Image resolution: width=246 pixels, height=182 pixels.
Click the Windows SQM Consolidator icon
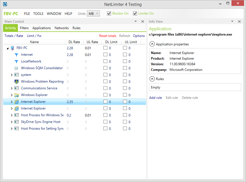tap(16, 68)
